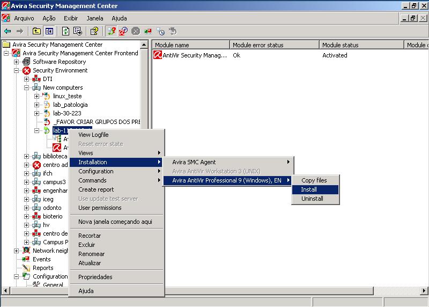Viewport: 429px width, 307px height.
Task: Expand the Software Repository node
Action: click(x=17, y=62)
